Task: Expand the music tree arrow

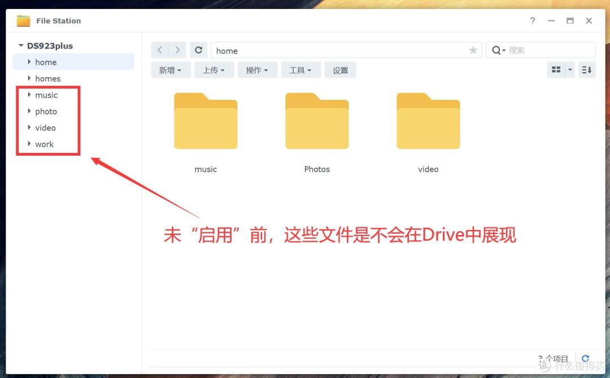Action: (29, 94)
